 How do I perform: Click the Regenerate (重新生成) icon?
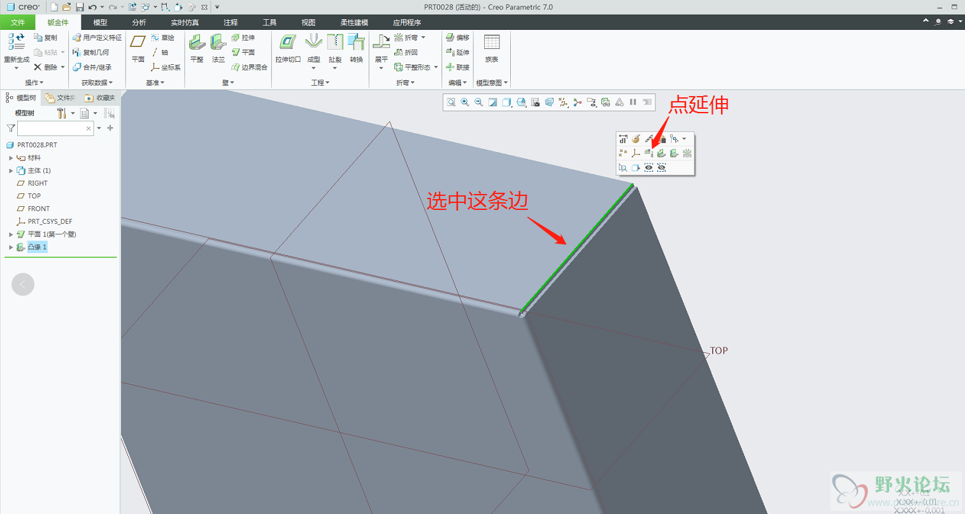(16, 42)
